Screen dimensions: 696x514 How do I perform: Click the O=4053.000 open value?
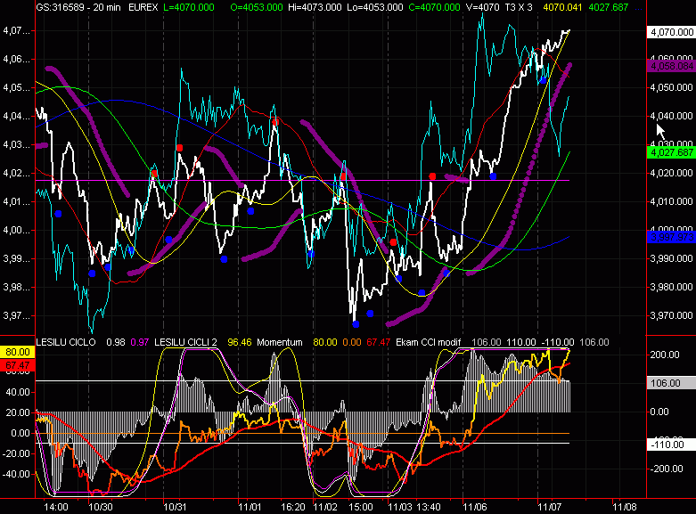[257, 7]
